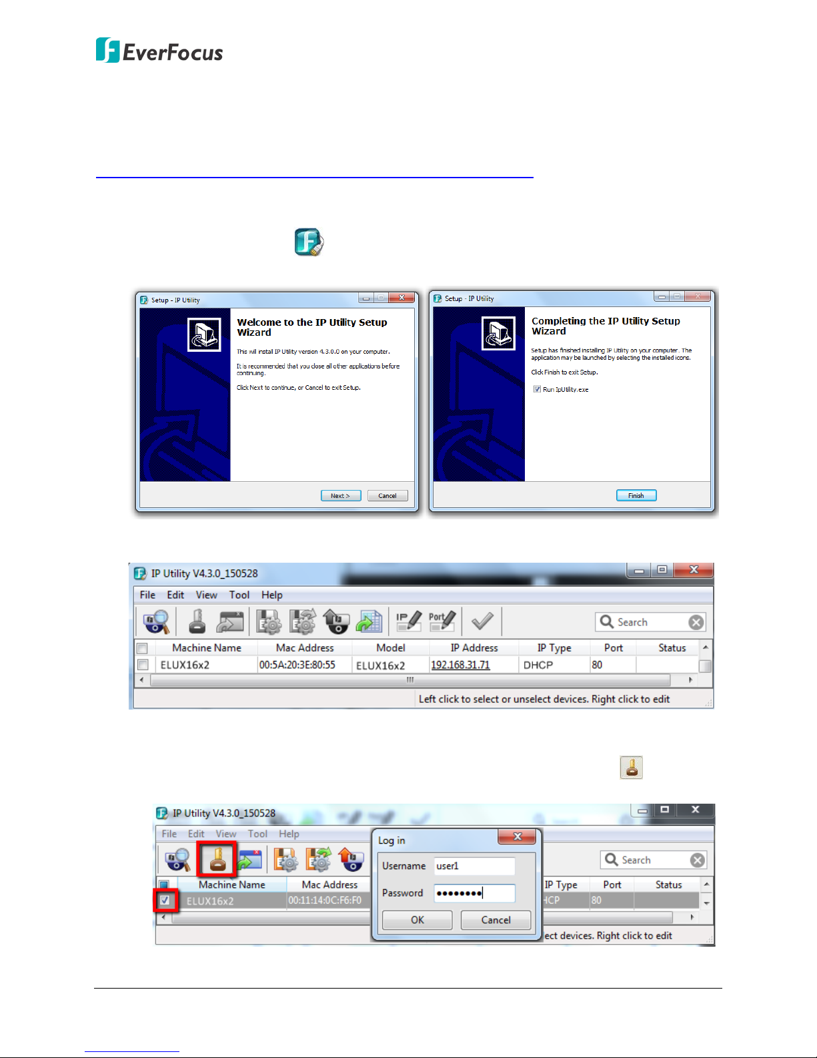Open the Edit menu in upper IP Utility window
The image size is (817, 1058).
click(175, 595)
